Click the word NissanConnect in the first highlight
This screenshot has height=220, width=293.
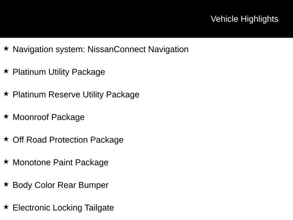pos(116,49)
